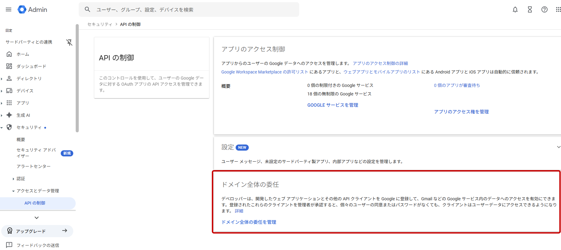Expand the 認証 submenu arrow
This screenshot has height=250, width=561.
pos(13,179)
